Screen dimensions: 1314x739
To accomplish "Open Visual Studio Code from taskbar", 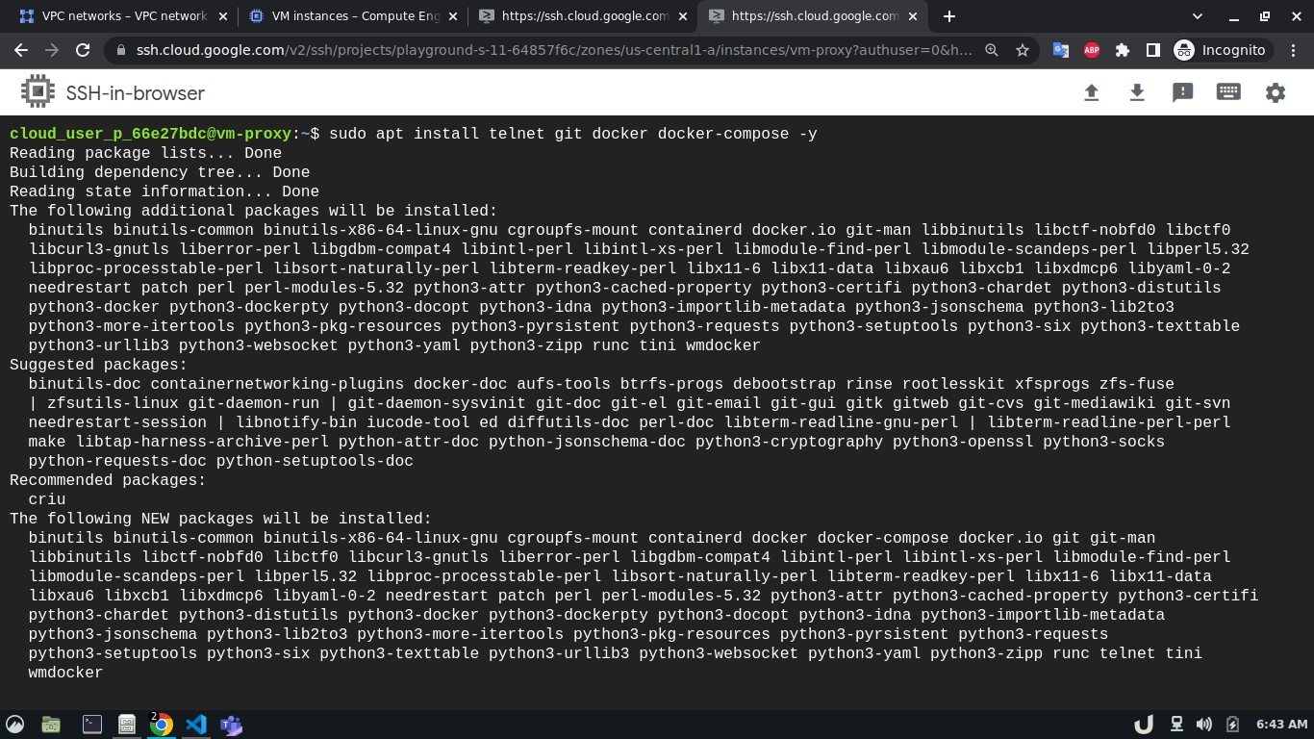I will click(196, 725).
